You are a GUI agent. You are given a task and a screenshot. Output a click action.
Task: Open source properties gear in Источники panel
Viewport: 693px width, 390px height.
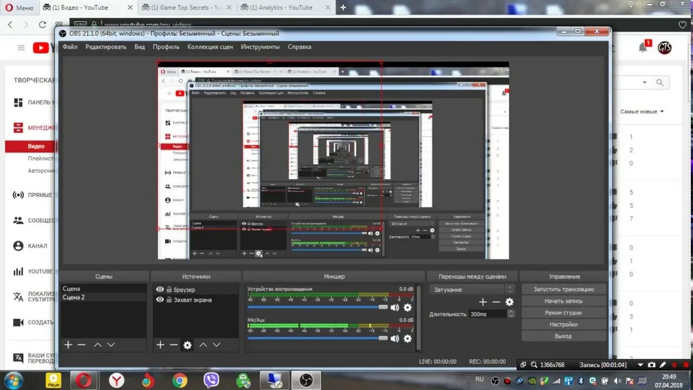(187, 345)
